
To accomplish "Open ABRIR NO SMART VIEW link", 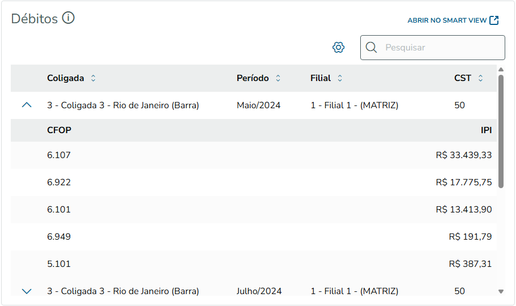I will point(447,20).
